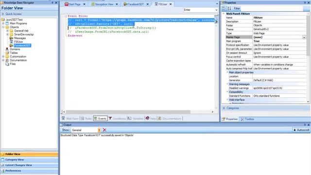The width and height of the screenshot is (311, 175).
Task: Close the Navigation View tab
Action: click(117, 4)
